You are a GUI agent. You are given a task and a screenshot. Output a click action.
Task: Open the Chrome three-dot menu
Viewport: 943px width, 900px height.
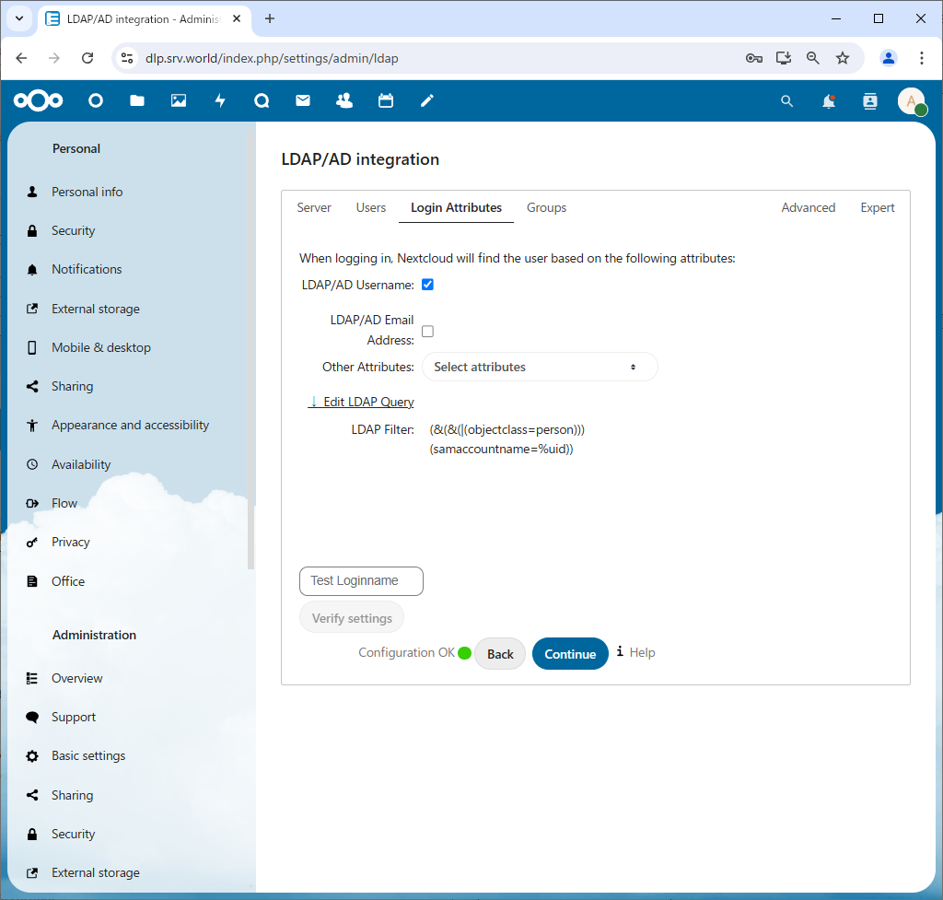921,58
